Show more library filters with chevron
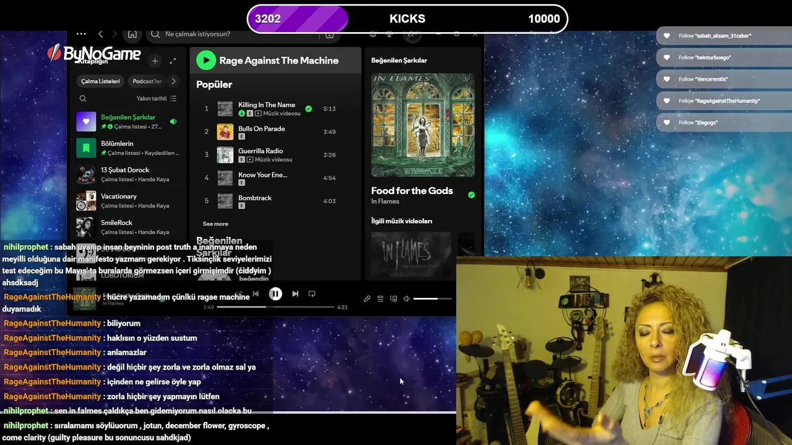Image resolution: width=792 pixels, height=445 pixels. [173, 81]
